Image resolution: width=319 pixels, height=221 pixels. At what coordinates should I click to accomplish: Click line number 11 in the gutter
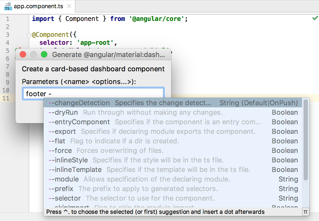click(x=6, y=98)
